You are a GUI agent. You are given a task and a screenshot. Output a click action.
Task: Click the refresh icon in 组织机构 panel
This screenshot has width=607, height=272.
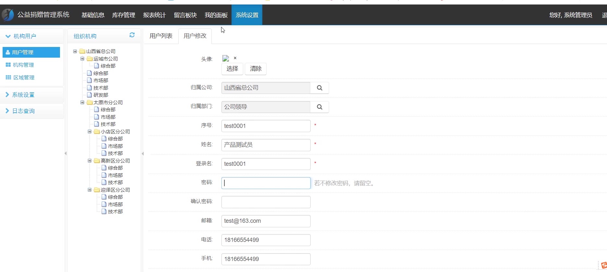coord(132,35)
